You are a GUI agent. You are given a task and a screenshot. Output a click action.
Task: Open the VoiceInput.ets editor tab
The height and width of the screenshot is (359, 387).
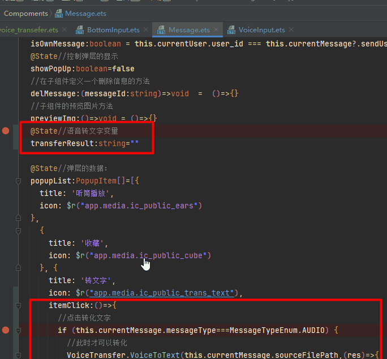[x=261, y=30]
